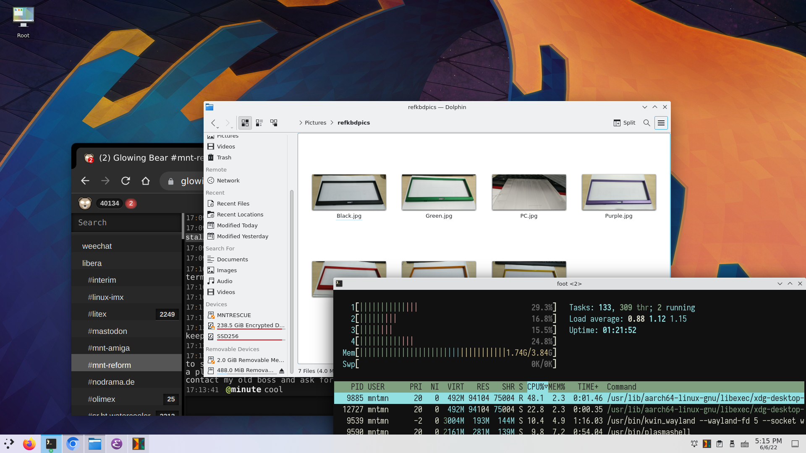806x453 pixels.
Task: Open the weechat buffer
Action: click(126, 246)
